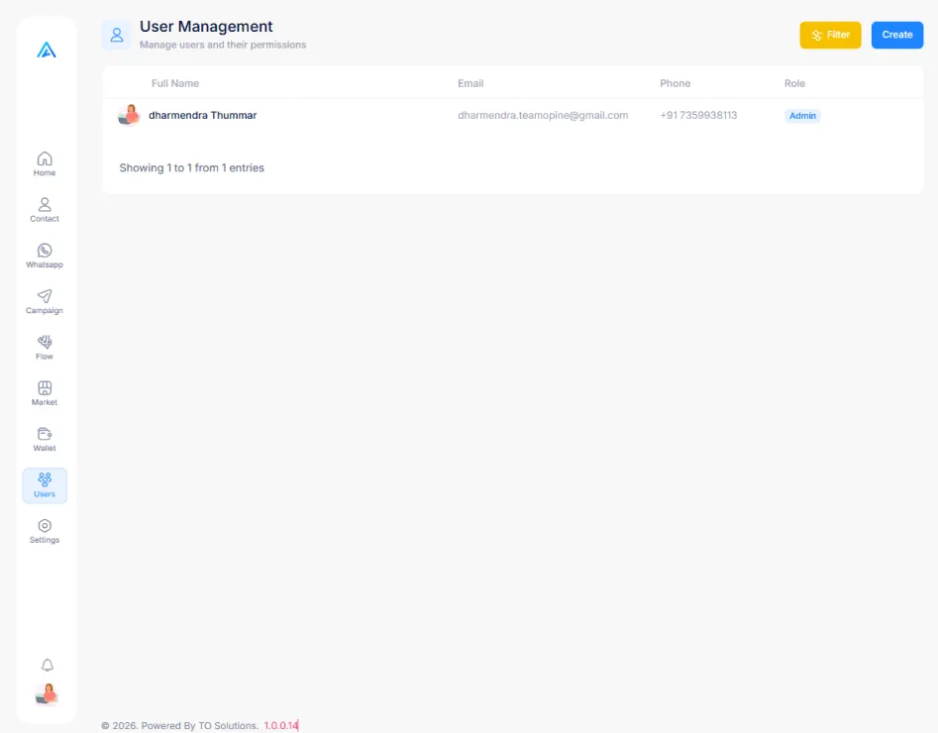The width and height of the screenshot is (938, 733).
Task: Open notifications bell
Action: [x=48, y=665]
